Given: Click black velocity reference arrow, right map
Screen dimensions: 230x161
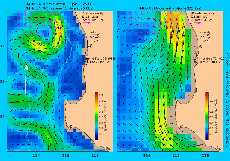Looking at the screenshot, I should point(205,35).
